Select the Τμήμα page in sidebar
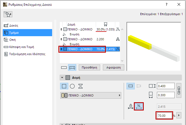Image resolution: width=186 pixels, height=125 pixels. click(27, 33)
